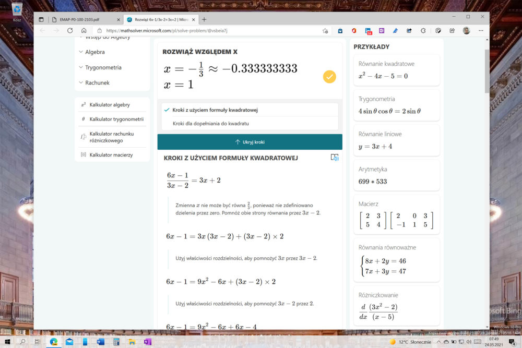Select Kroki z użyciem formuły kwadratowej method
The height and width of the screenshot is (348, 522).
point(250,110)
